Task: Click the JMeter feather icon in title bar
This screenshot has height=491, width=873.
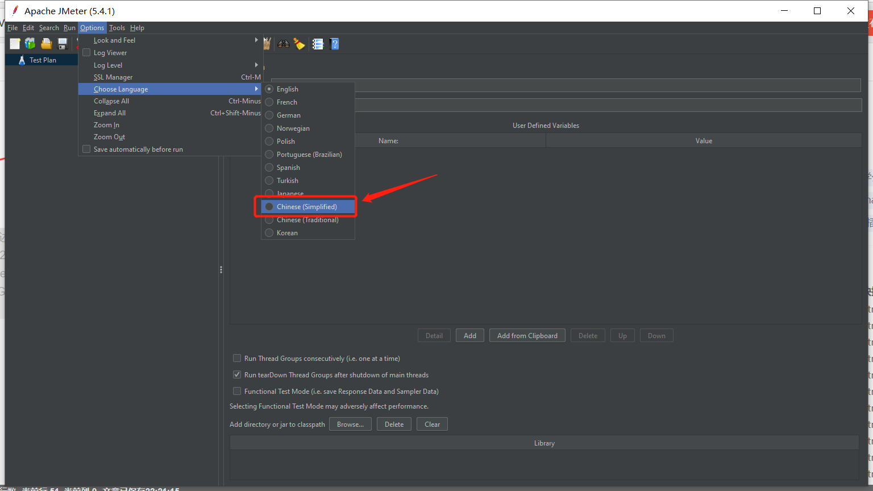Action: click(x=15, y=10)
